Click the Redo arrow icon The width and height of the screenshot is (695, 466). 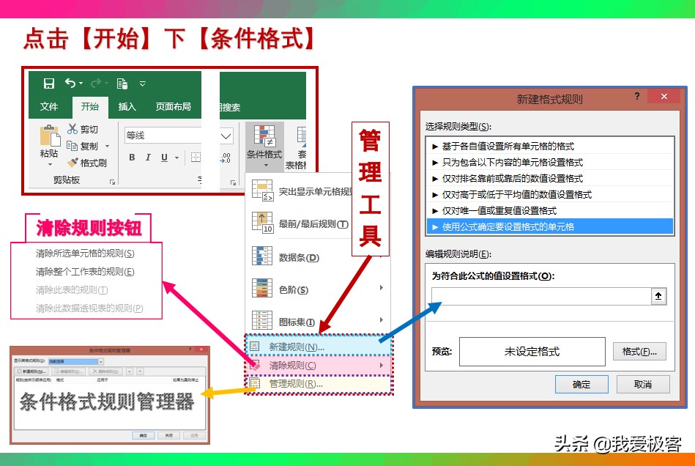coord(96,83)
